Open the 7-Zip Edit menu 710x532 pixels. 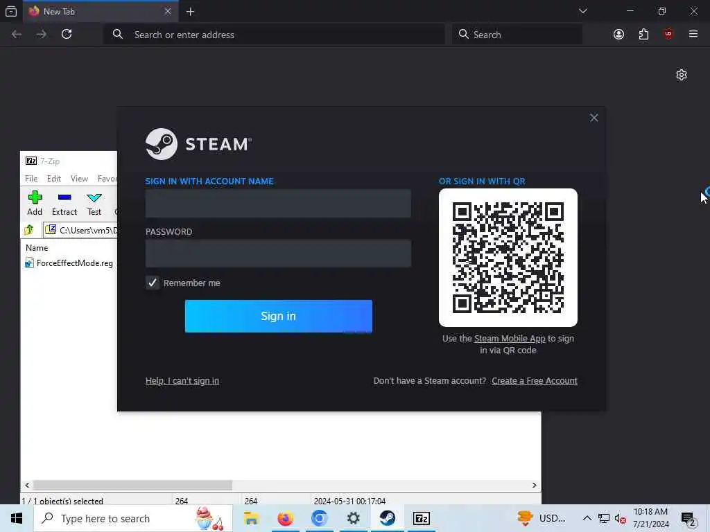[54, 179]
